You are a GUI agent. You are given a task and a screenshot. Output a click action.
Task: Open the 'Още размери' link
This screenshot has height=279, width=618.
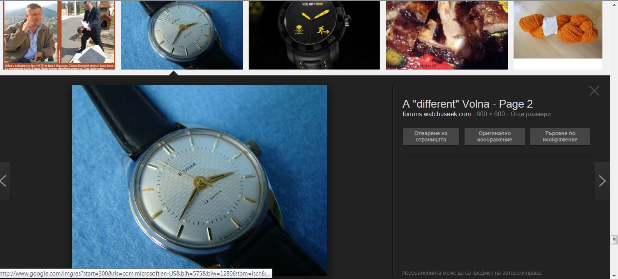[x=530, y=114]
